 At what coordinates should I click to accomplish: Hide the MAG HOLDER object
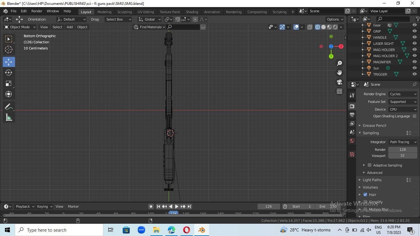click(x=414, y=49)
